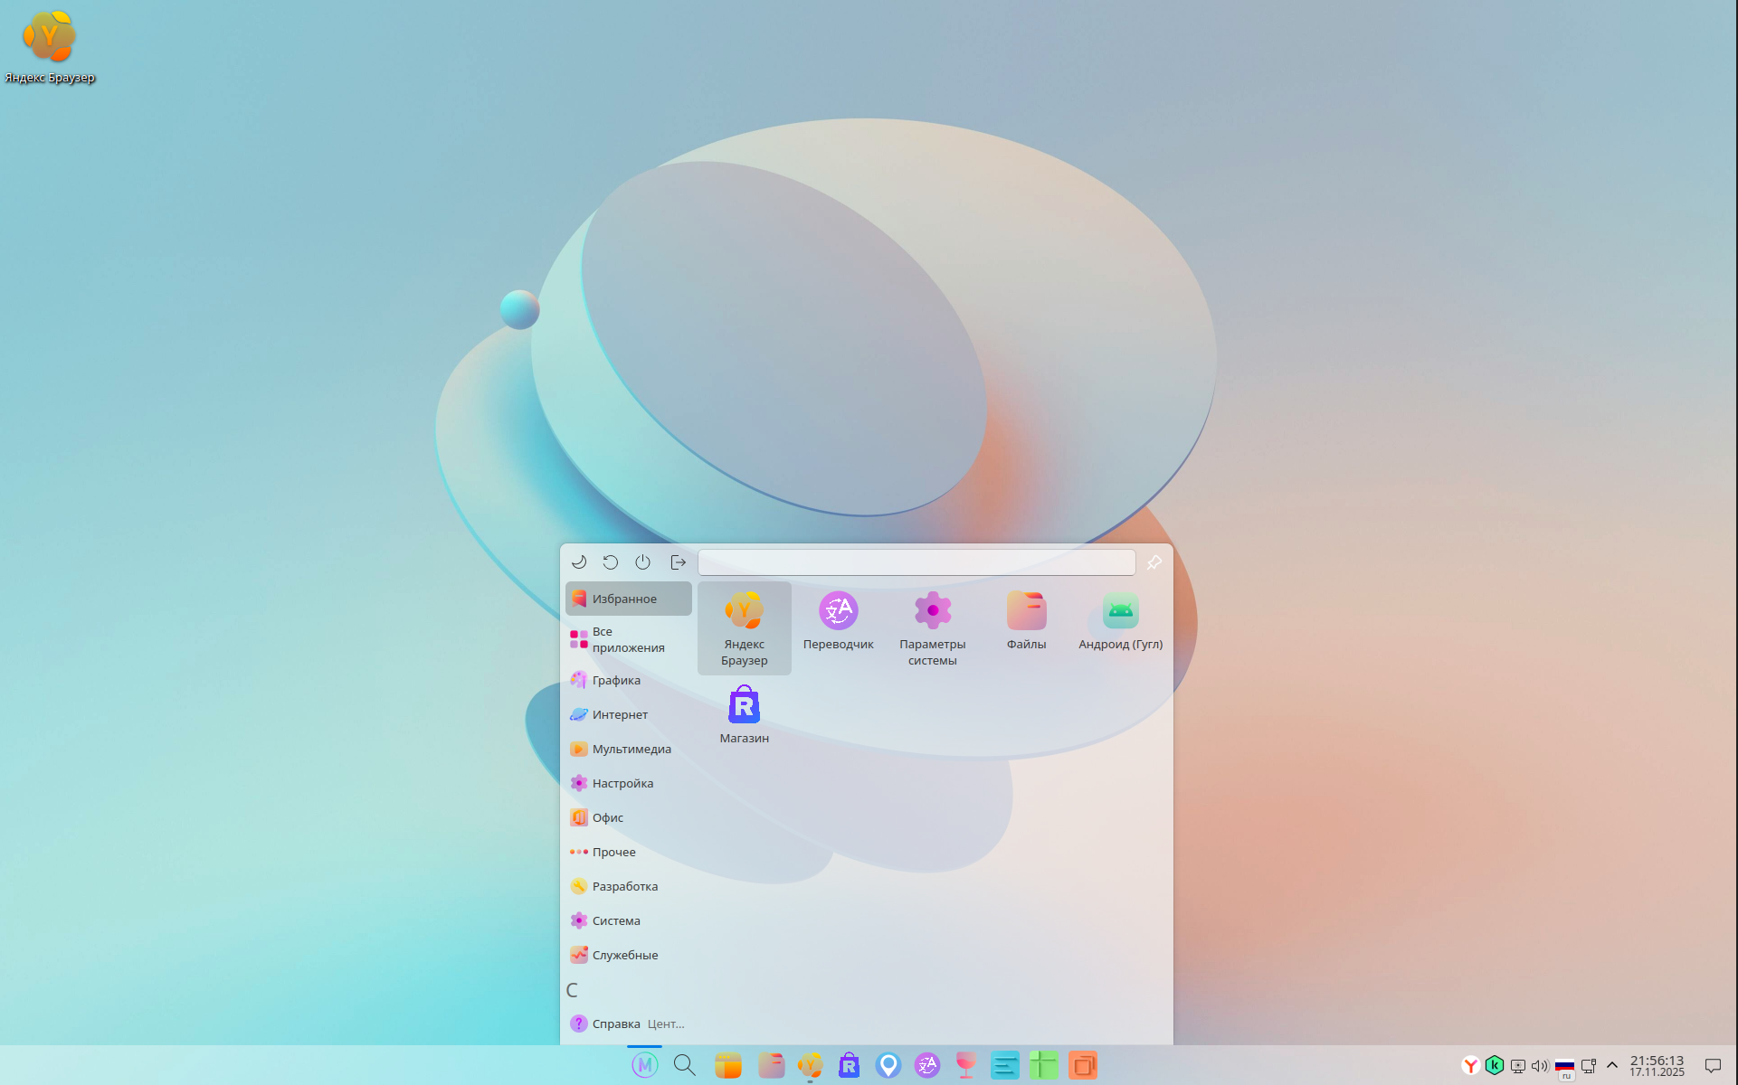The width and height of the screenshot is (1738, 1085).
Task: Open Справка help entry
Action: pyautogui.click(x=615, y=1024)
